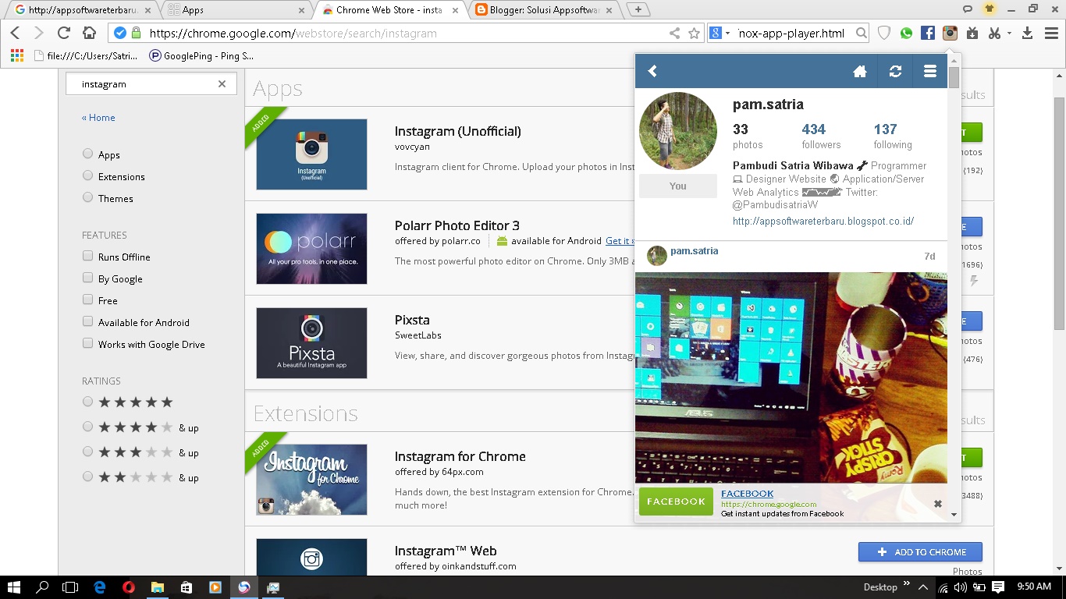Image resolution: width=1066 pixels, height=599 pixels.
Task: Expand the scissors extension dropdown arrow
Action: pos(1009,33)
